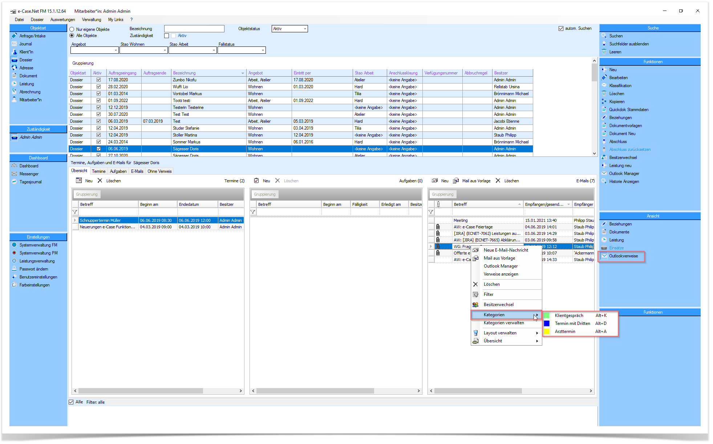Open Systemverwaltung FM icon
Screen dimensions: 713x444
click(x=14, y=245)
